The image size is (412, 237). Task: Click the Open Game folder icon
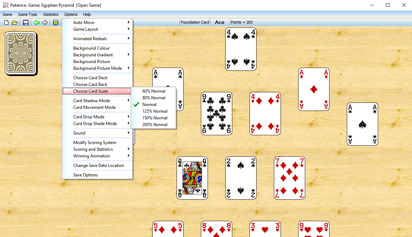point(15,23)
